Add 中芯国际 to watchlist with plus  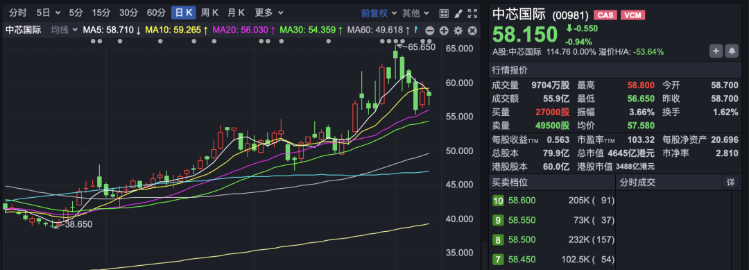point(716,51)
